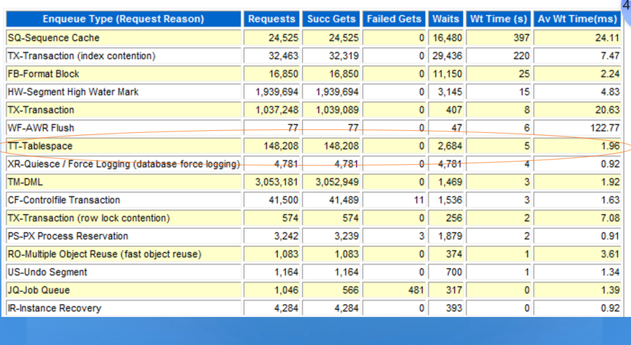The image size is (631, 345).
Task: Click CF-Controlfile failed gets value 11
Action: [419, 200]
